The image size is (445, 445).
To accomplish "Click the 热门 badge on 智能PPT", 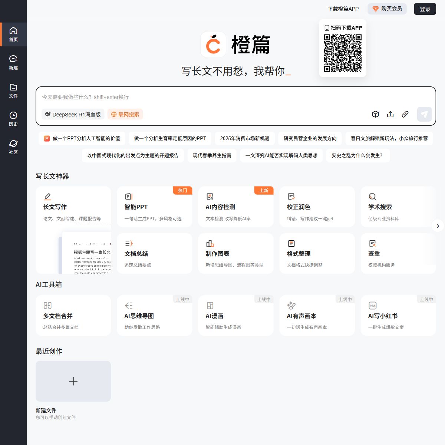I will click(x=182, y=190).
